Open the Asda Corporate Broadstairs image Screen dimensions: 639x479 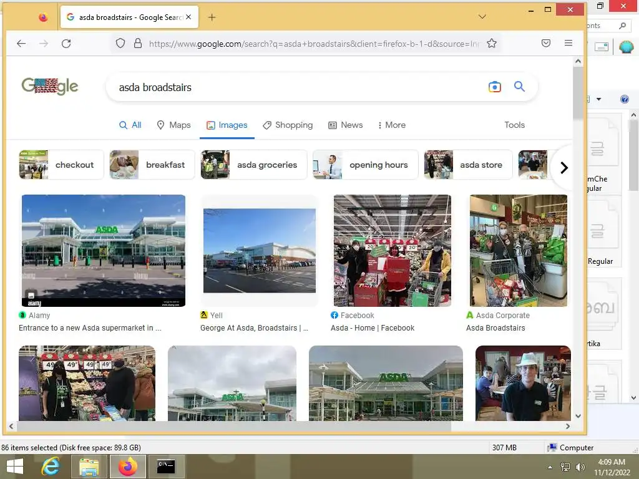pos(519,251)
